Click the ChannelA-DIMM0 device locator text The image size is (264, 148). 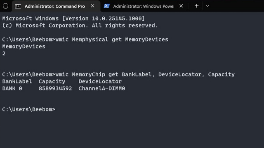click(x=102, y=88)
